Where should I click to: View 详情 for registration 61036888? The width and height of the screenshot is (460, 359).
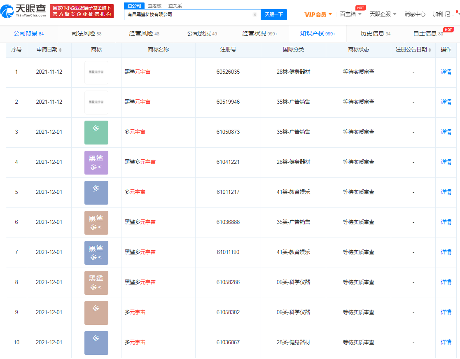[x=446, y=222]
